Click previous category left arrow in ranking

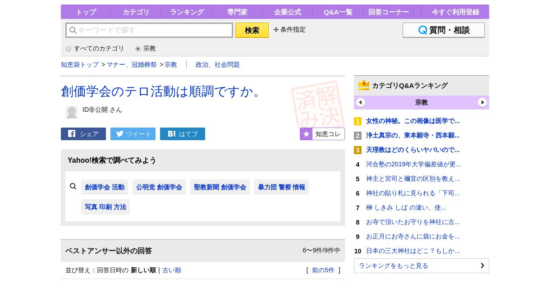pos(361,102)
